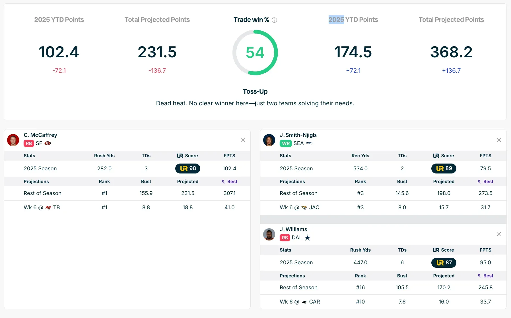Click the Buccaneers logo in Wk 6 row
This screenshot has height=318, width=511.
click(48, 208)
